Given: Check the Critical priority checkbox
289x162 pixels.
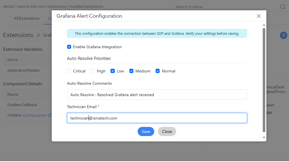Looking at the screenshot, I should pos(69,71).
